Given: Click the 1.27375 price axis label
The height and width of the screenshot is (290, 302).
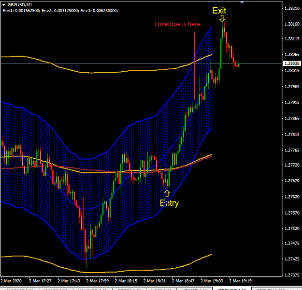Looking at the screenshot, I should (x=292, y=275).
